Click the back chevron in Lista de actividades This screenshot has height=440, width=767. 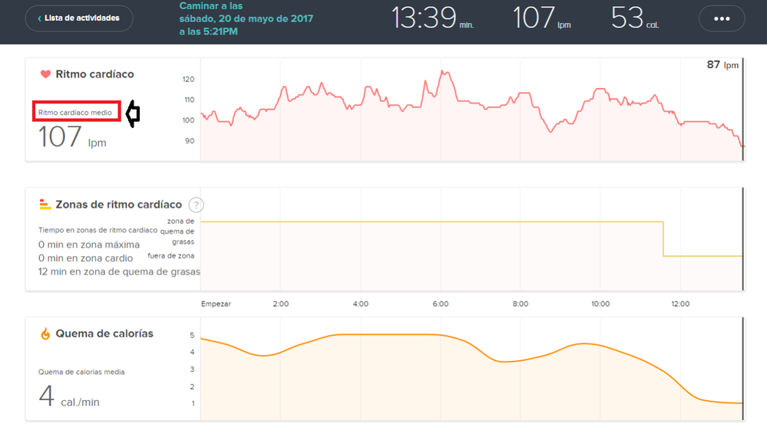point(39,18)
